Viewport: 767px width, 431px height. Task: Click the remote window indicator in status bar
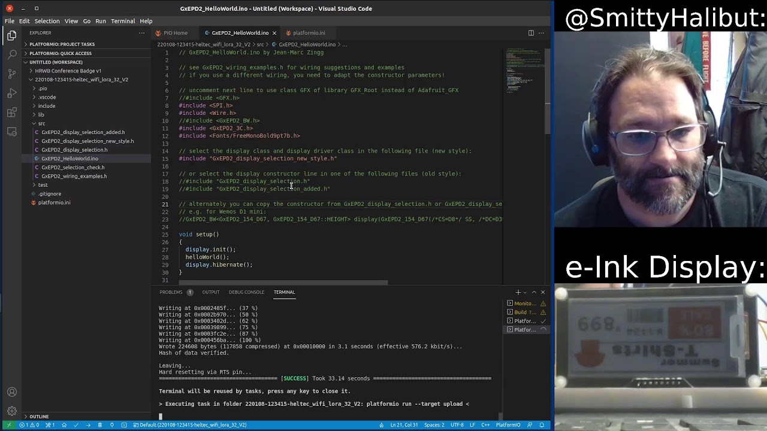(8, 425)
